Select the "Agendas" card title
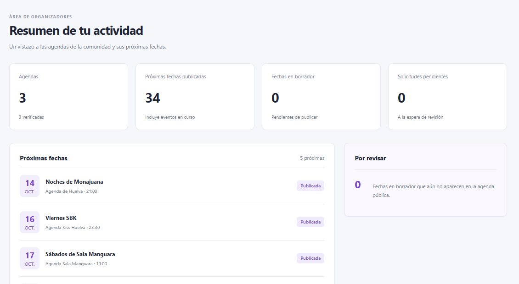Viewport: 519px width, 284px height. coord(28,76)
